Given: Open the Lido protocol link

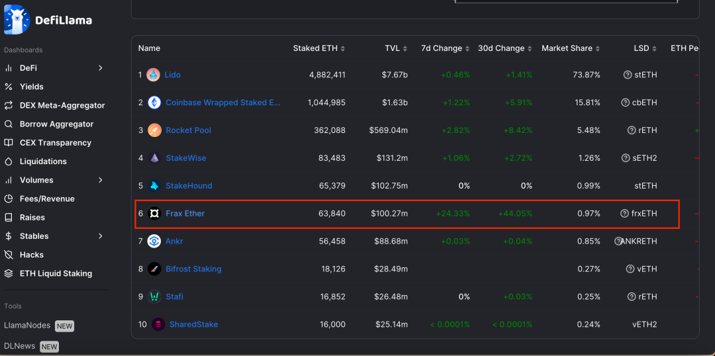Looking at the screenshot, I should 172,75.
